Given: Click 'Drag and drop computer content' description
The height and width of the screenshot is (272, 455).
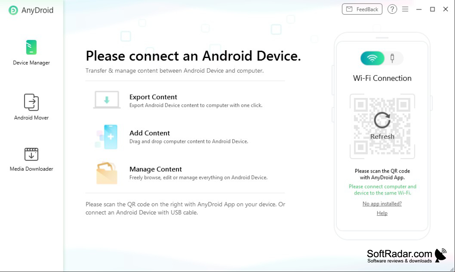Looking at the screenshot, I should 189,141.
